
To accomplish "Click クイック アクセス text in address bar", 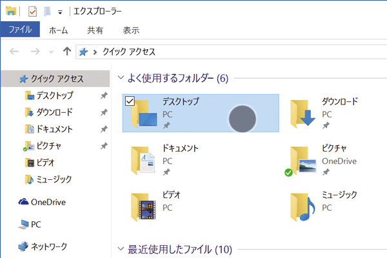I will [129, 52].
